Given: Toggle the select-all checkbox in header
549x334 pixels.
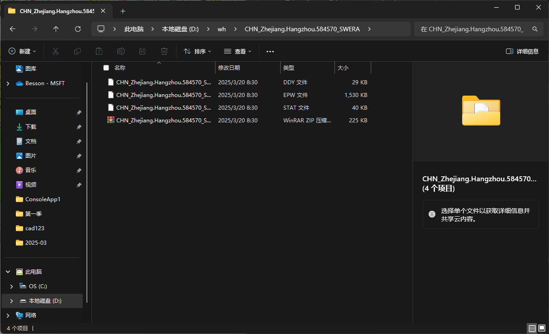Looking at the screenshot, I should click(x=106, y=68).
